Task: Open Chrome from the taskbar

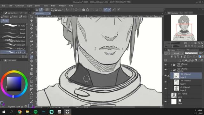Action: coord(20,112)
